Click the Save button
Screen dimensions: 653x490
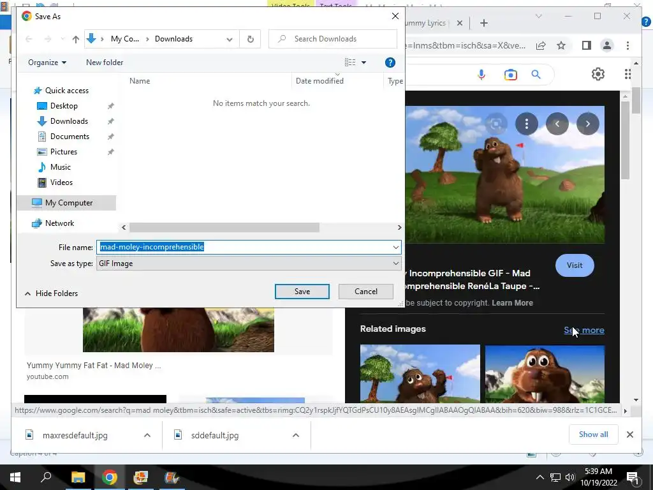click(302, 292)
